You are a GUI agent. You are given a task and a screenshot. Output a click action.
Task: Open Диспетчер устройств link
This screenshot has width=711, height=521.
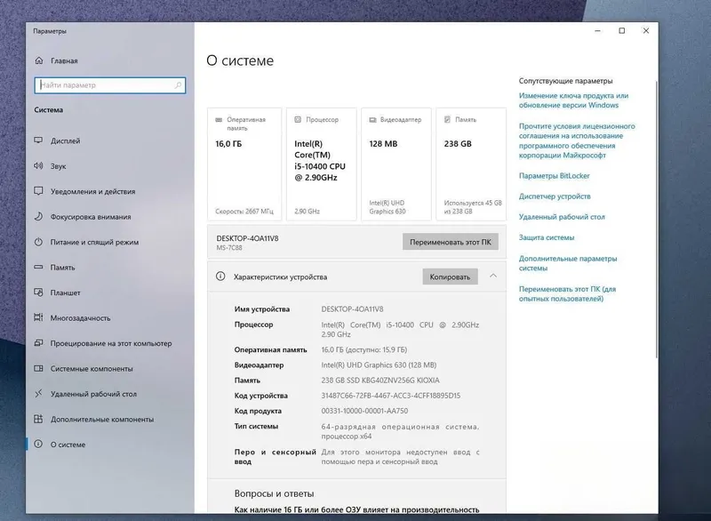(x=555, y=196)
